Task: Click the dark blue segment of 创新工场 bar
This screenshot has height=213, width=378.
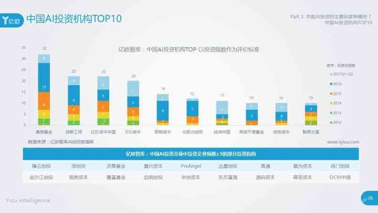Action: coord(74,95)
